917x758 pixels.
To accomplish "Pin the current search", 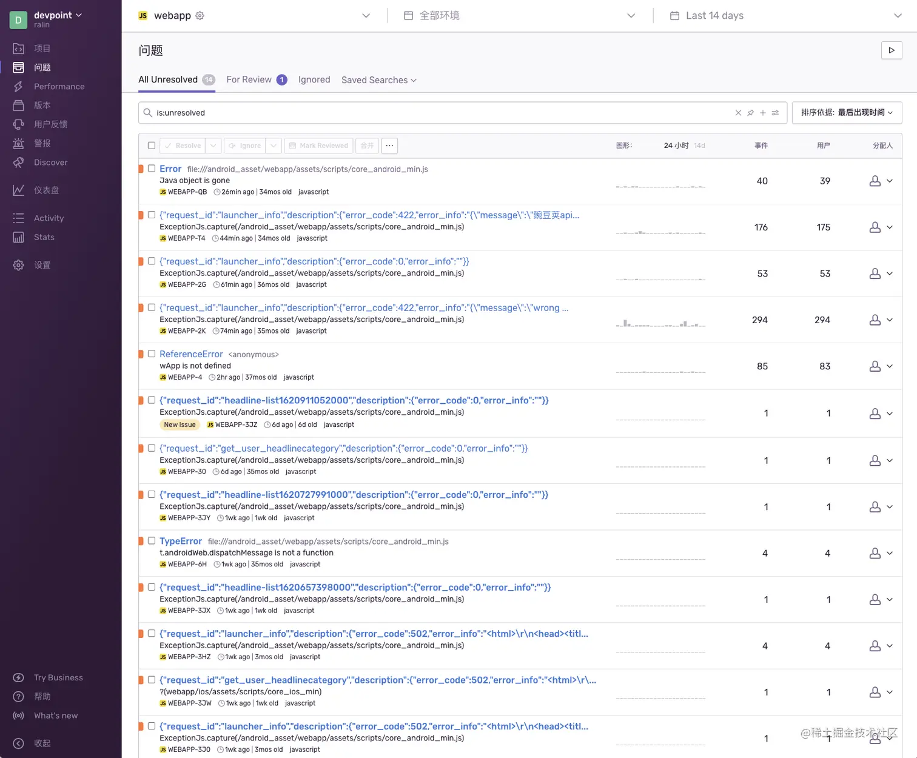I will pyautogui.click(x=751, y=113).
